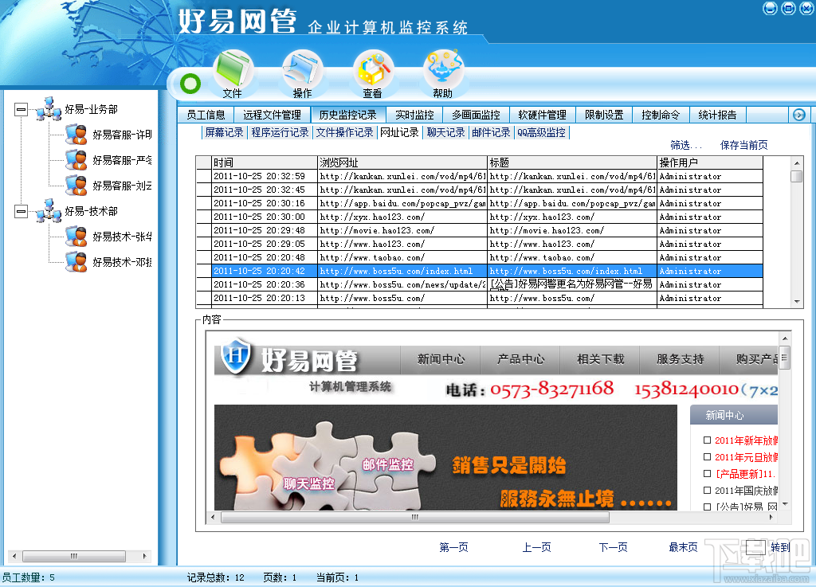Open 聊天记录 sub-tab

[445, 132]
